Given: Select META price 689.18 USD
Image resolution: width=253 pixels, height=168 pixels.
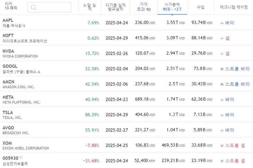Looking at the screenshot, I should click(x=145, y=99).
